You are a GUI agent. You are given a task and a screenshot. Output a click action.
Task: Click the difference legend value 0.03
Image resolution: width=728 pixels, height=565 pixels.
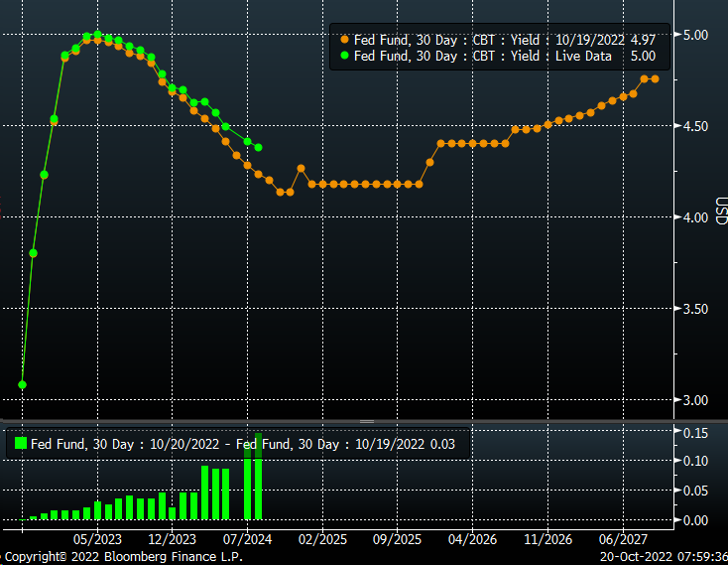(x=442, y=444)
